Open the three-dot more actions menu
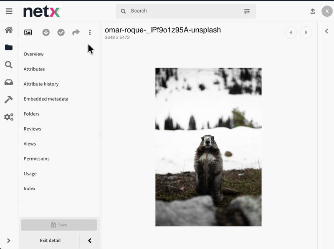Screen dimensions: 334x249 click(90, 33)
